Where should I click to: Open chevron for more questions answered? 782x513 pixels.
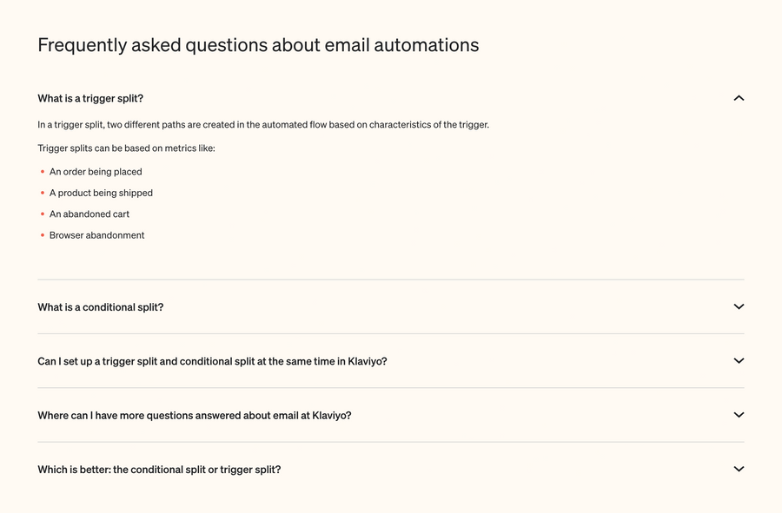pos(739,415)
